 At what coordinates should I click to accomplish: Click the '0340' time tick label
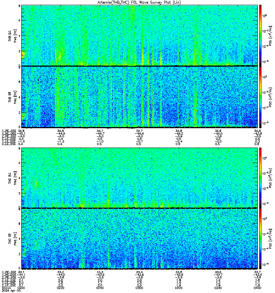click(x=218, y=288)
